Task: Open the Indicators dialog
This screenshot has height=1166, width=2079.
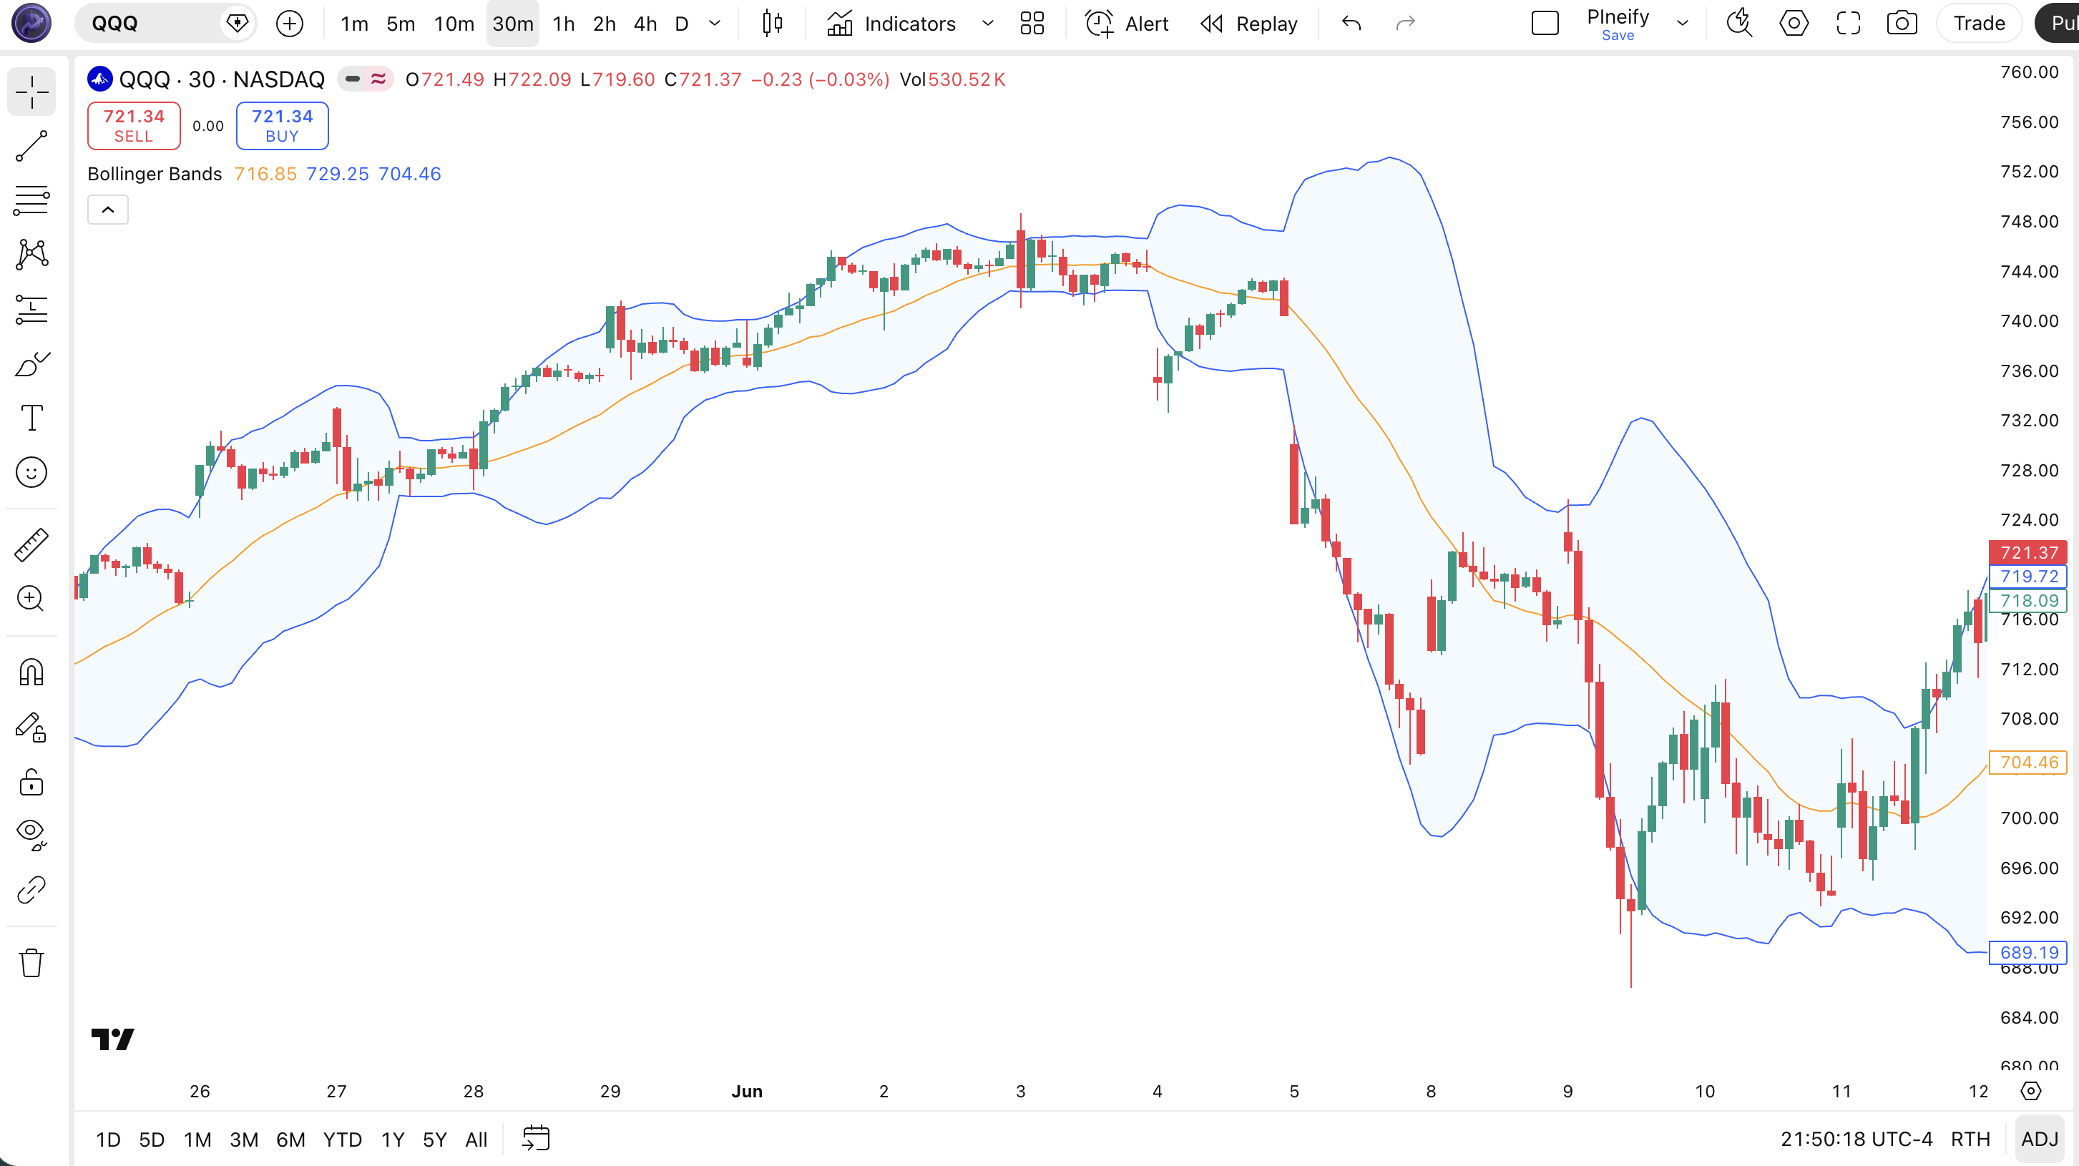Action: point(891,24)
